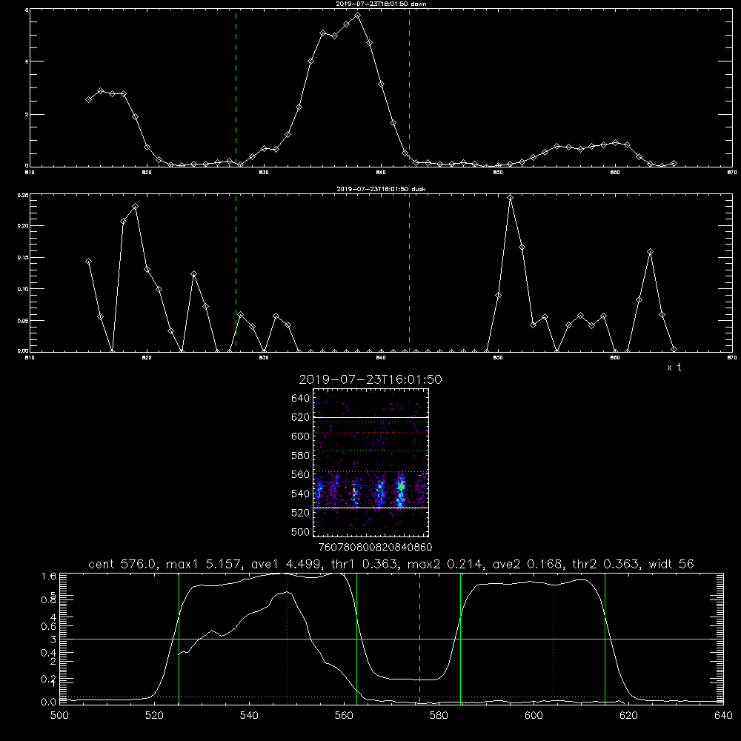Click the "600" x-axis label of bottom plot
The image size is (741, 741).
(534, 716)
